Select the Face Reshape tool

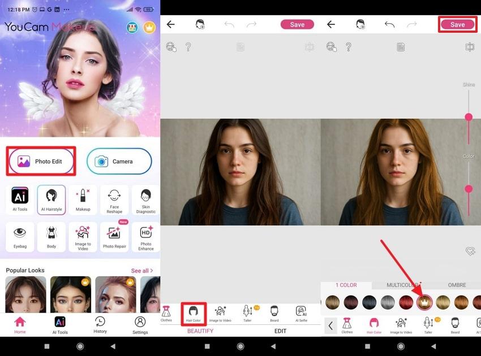pos(114,199)
